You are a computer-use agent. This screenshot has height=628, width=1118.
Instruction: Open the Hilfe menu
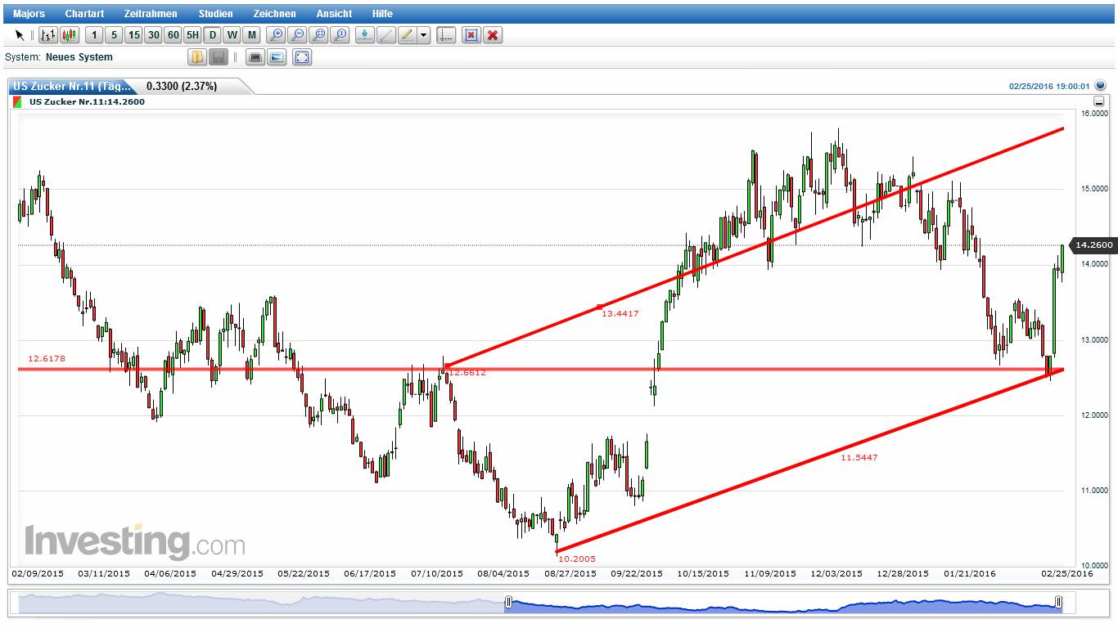point(382,14)
